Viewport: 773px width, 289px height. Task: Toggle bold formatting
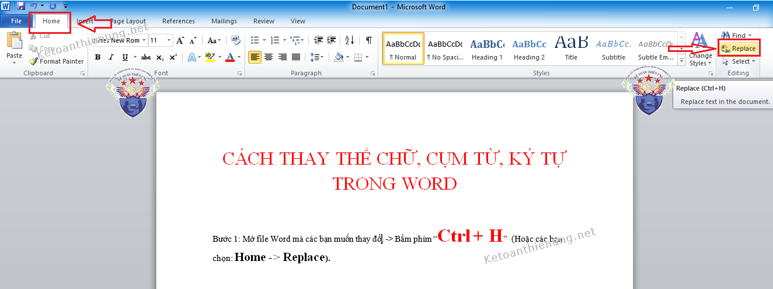(x=98, y=57)
